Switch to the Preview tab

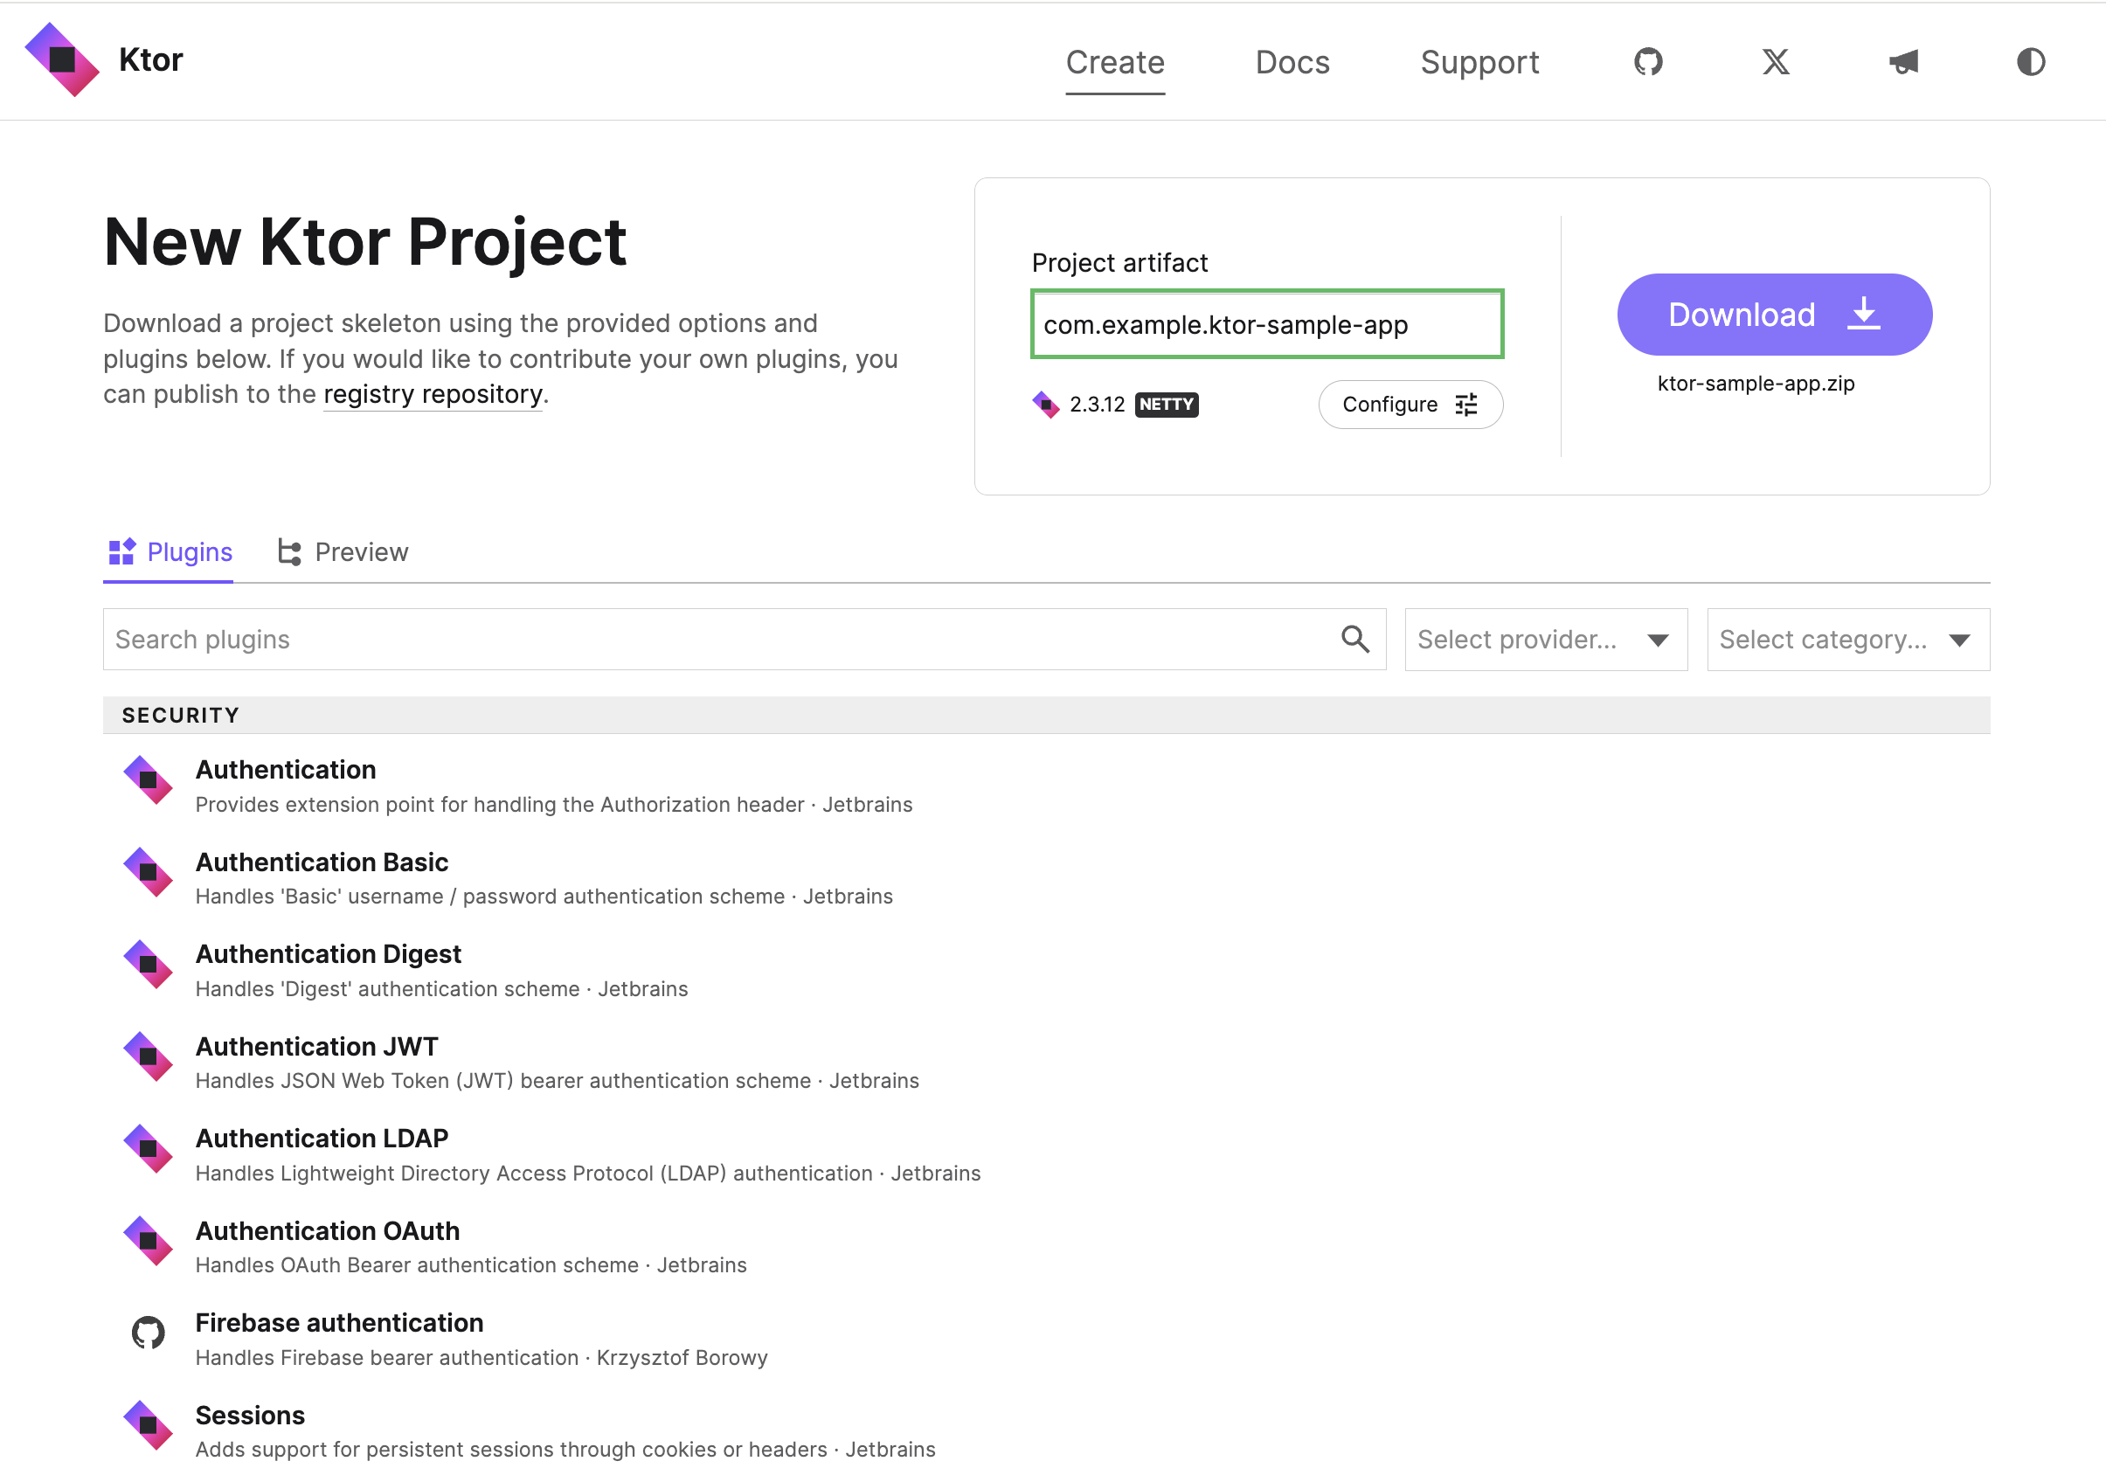click(x=343, y=551)
